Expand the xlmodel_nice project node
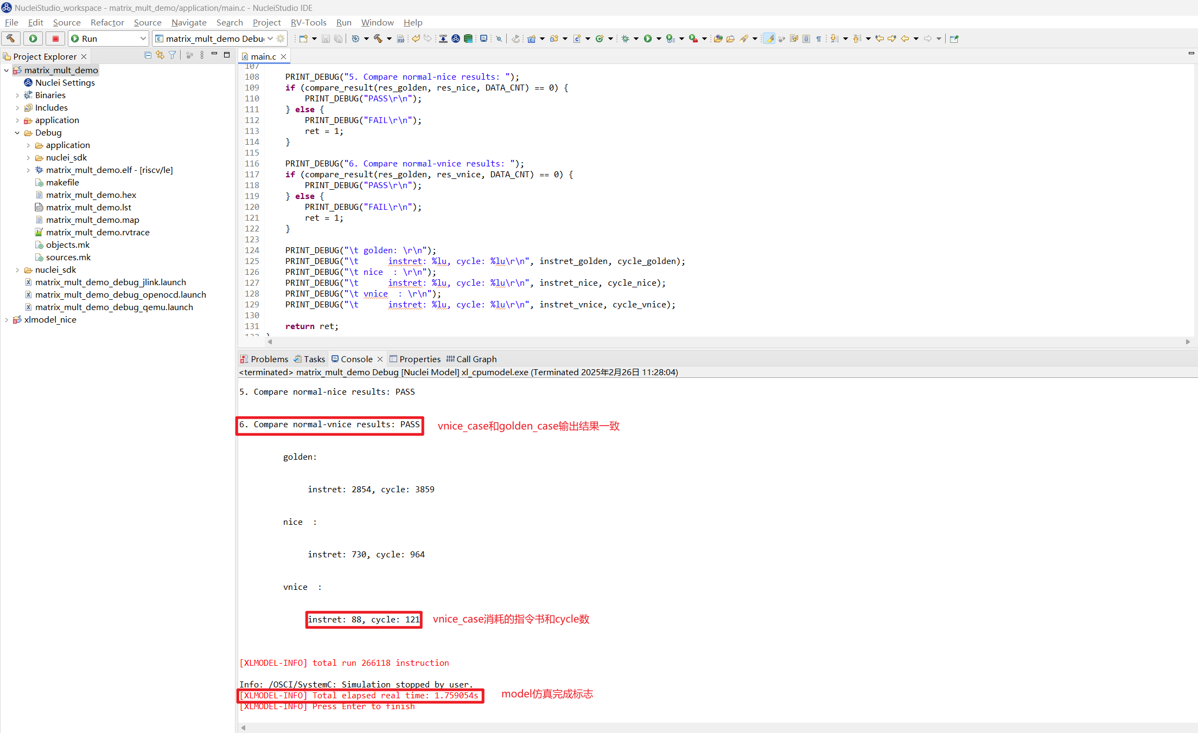The height and width of the screenshot is (733, 1198). tap(7, 319)
